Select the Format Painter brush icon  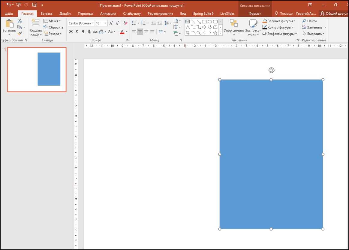tap(20, 34)
